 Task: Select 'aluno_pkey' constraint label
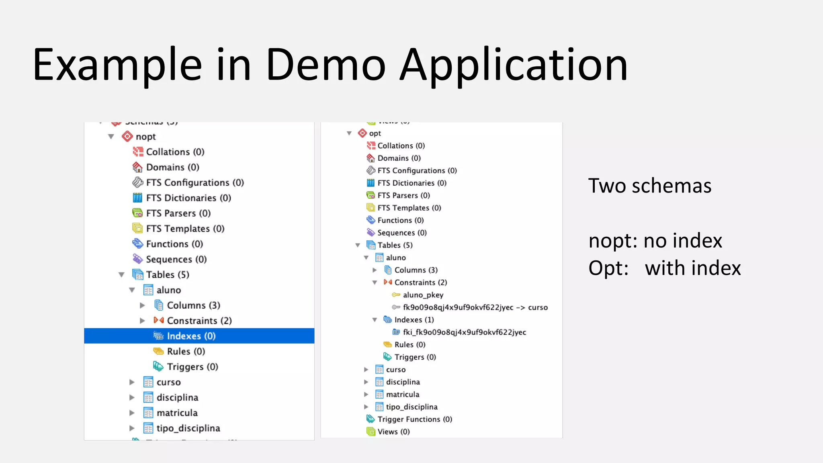tap(423, 295)
